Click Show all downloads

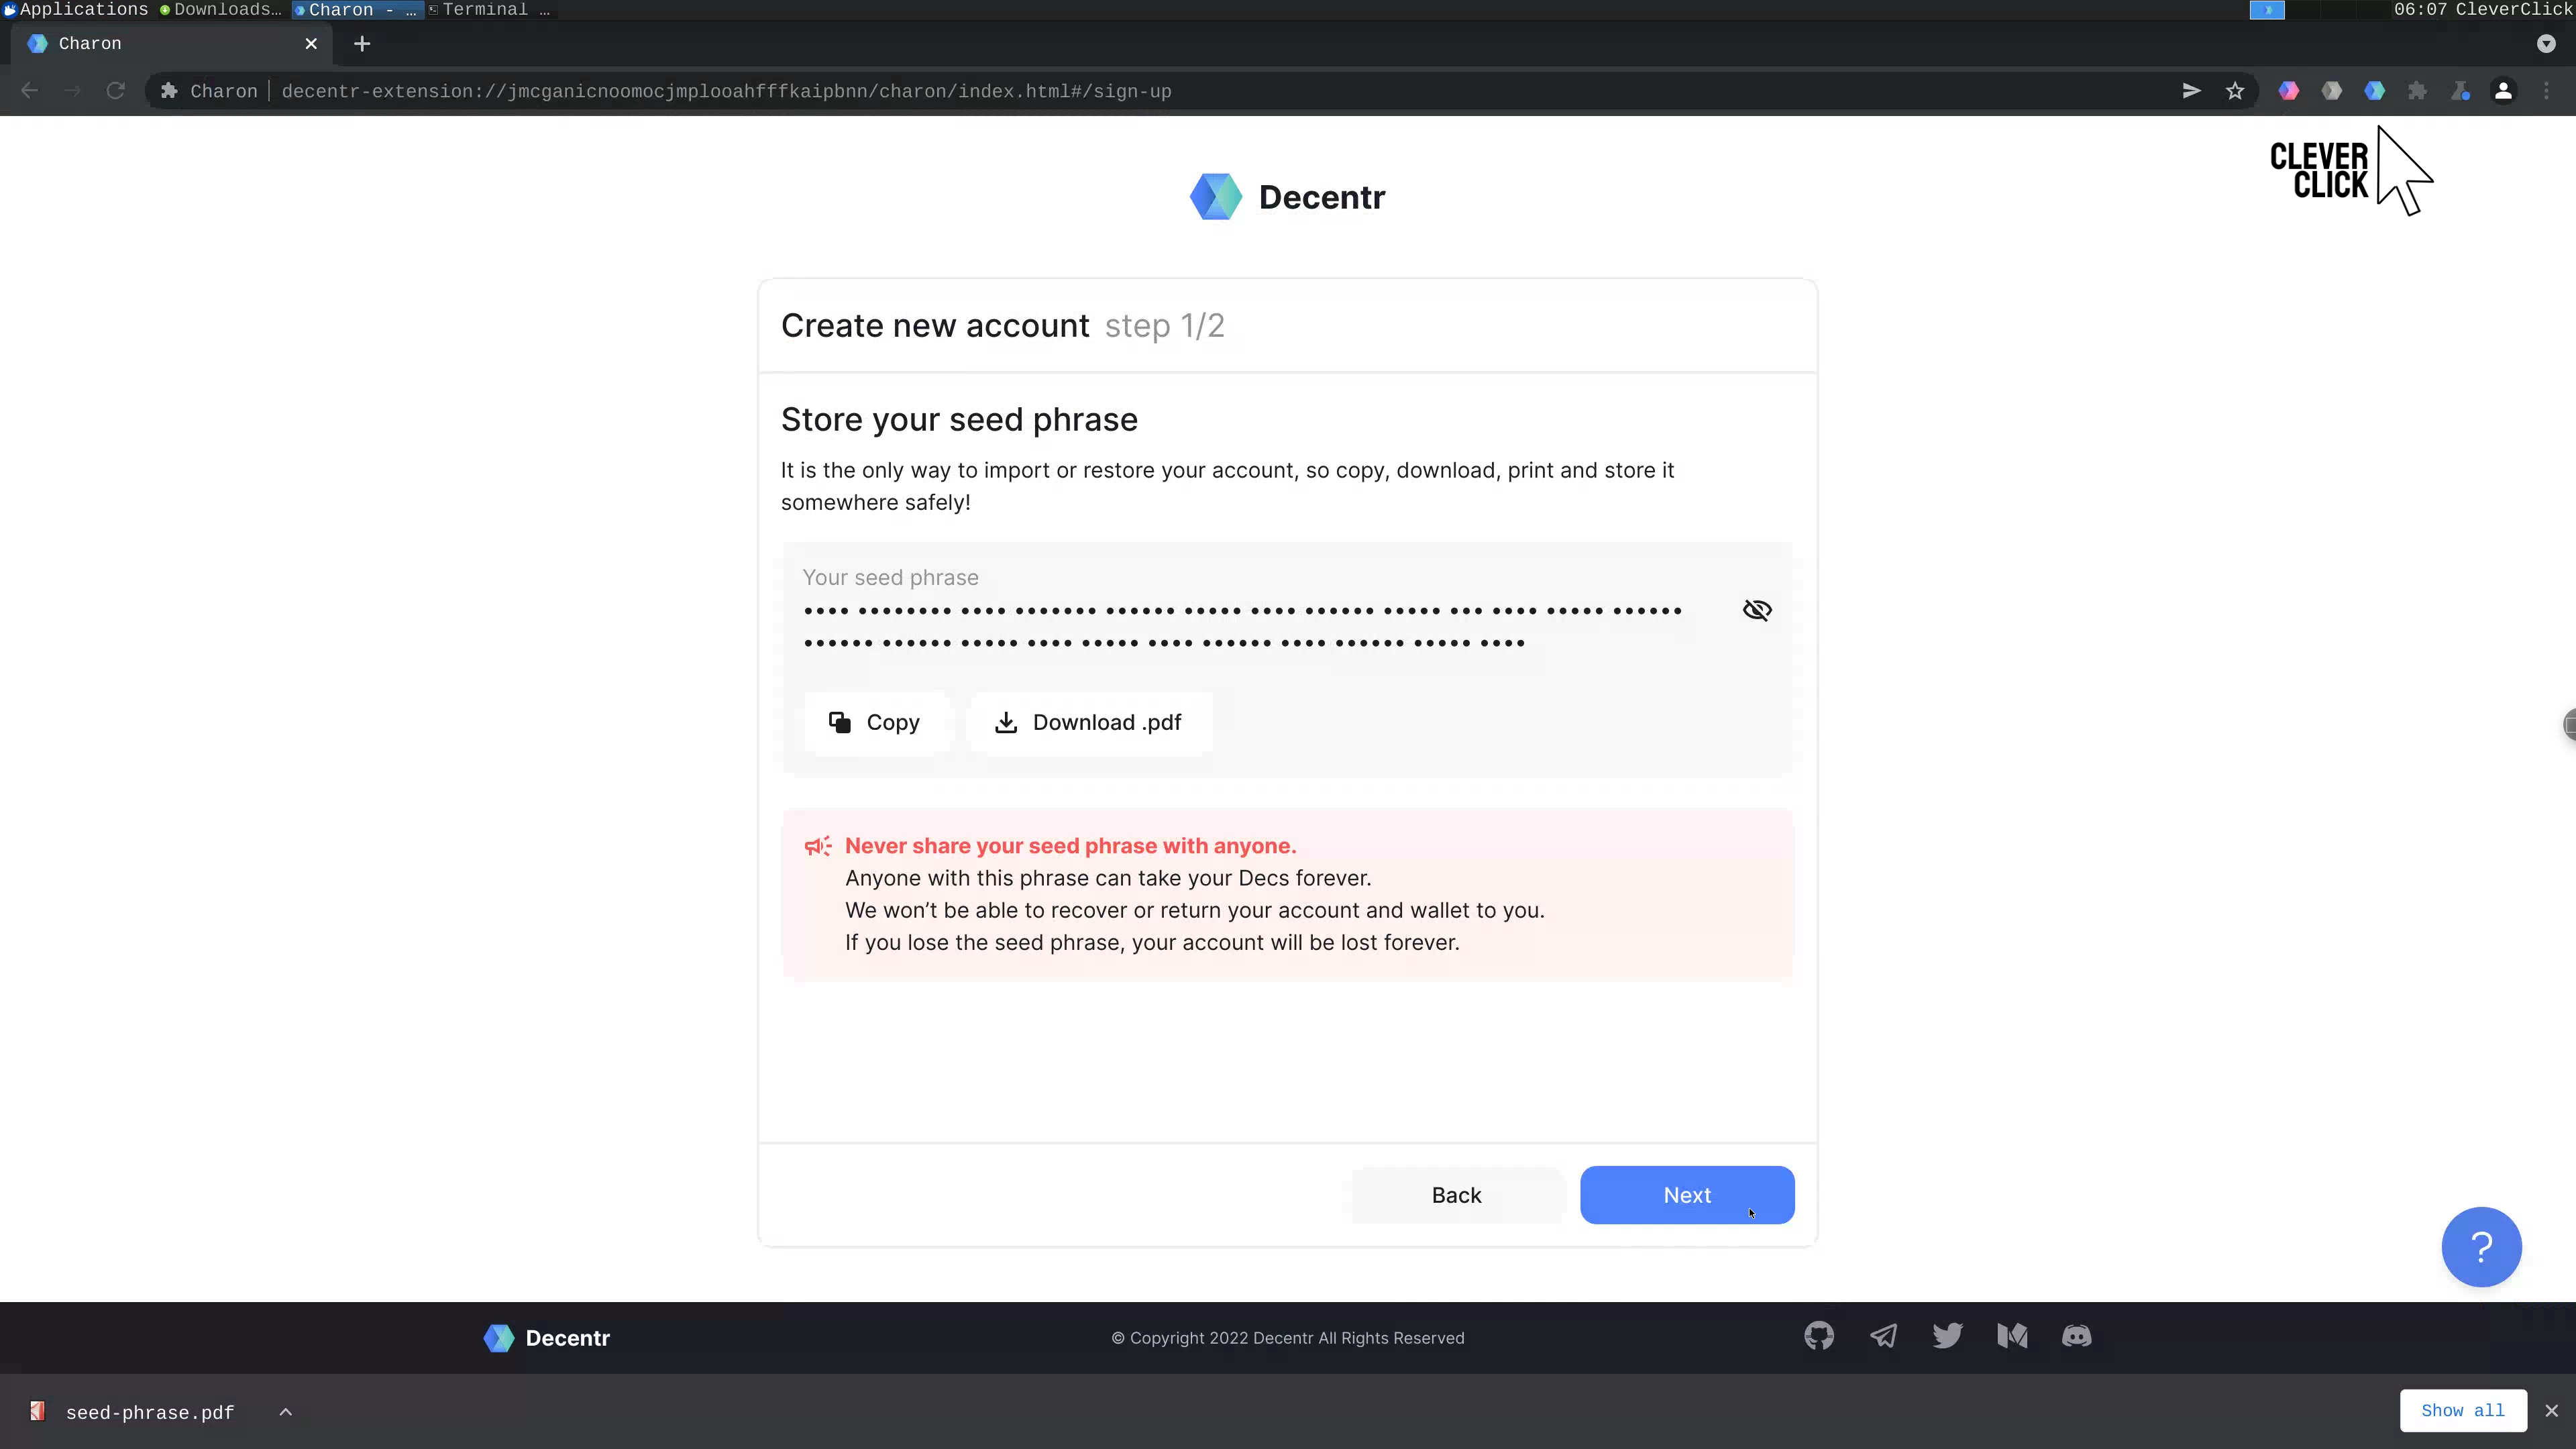2462,1411
